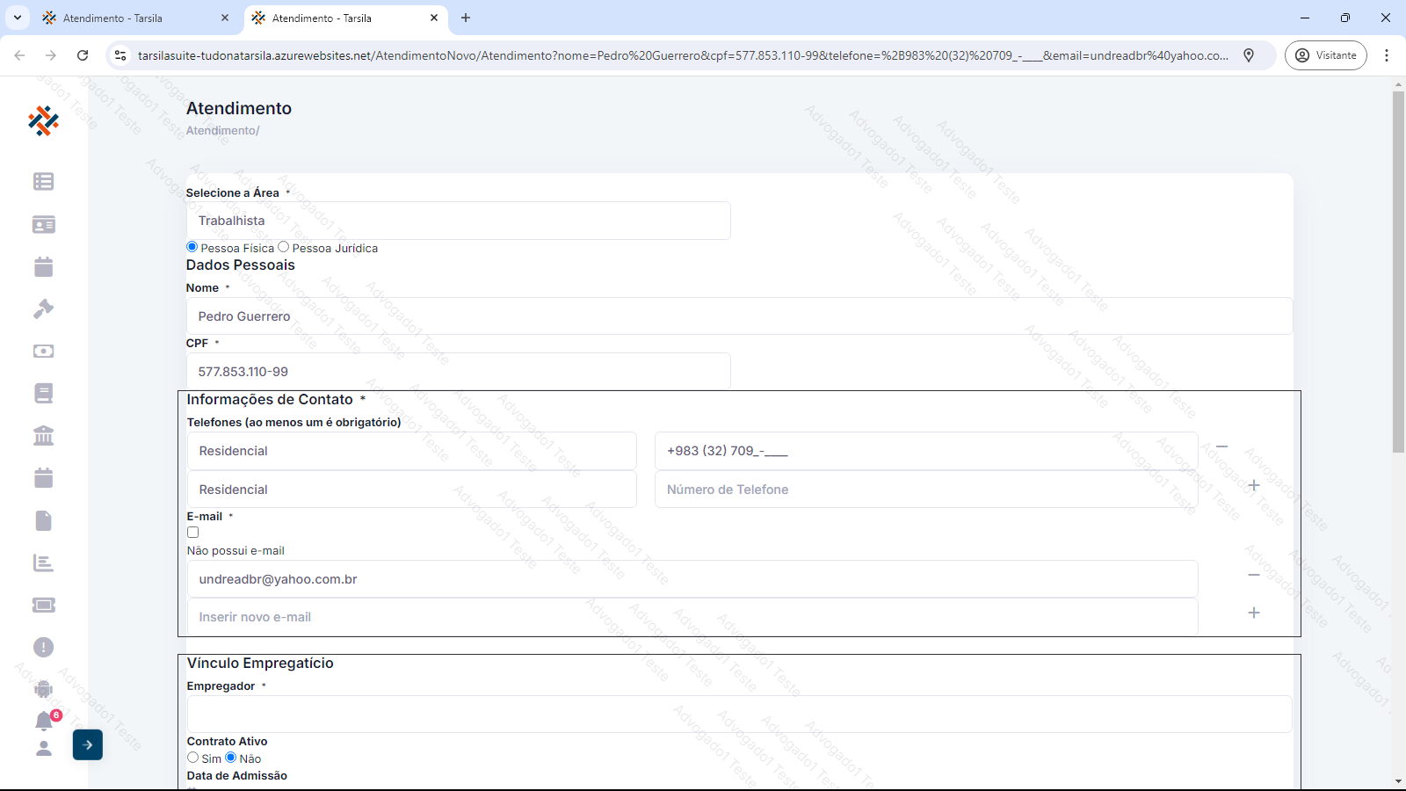Open the ticket icon in sidebar
The image size is (1406, 791).
[x=43, y=605]
